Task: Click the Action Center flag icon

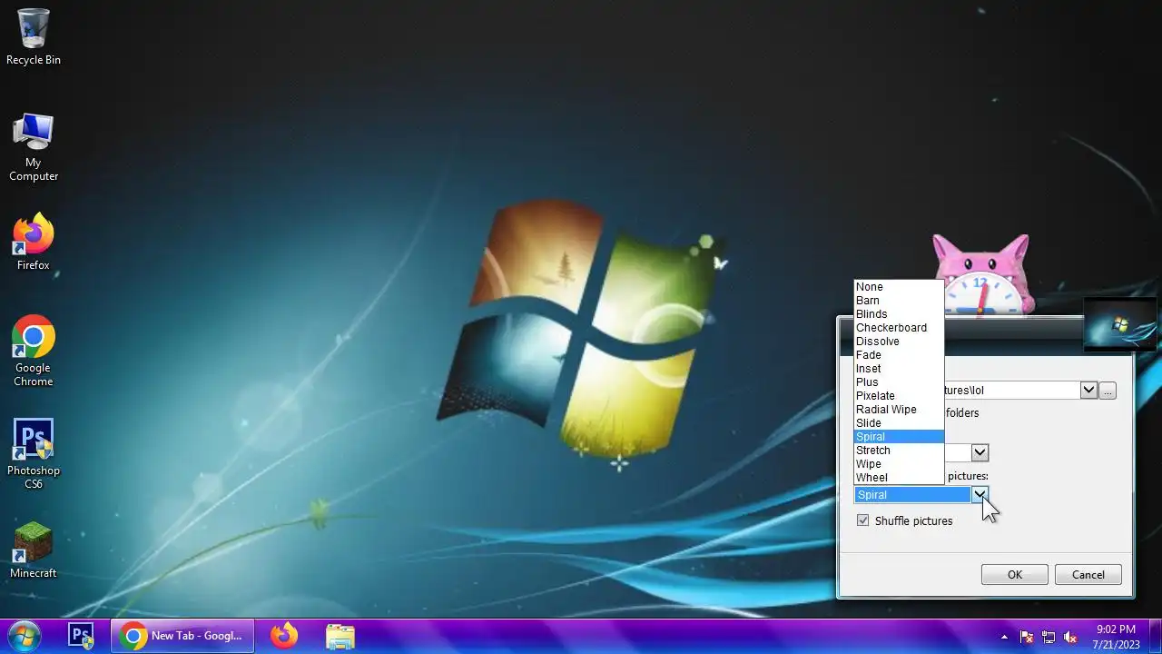Action: pos(1027,637)
